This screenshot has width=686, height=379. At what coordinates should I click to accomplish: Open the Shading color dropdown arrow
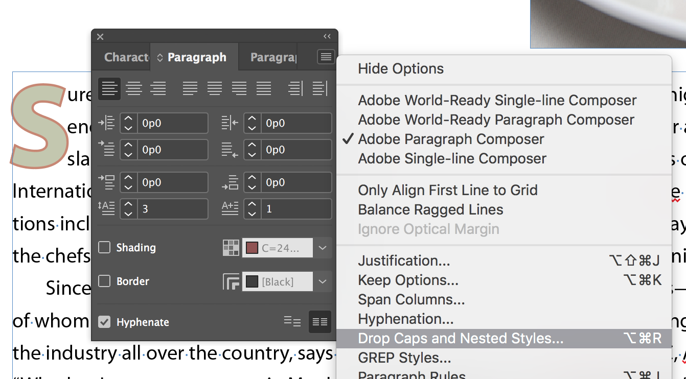[x=323, y=248]
